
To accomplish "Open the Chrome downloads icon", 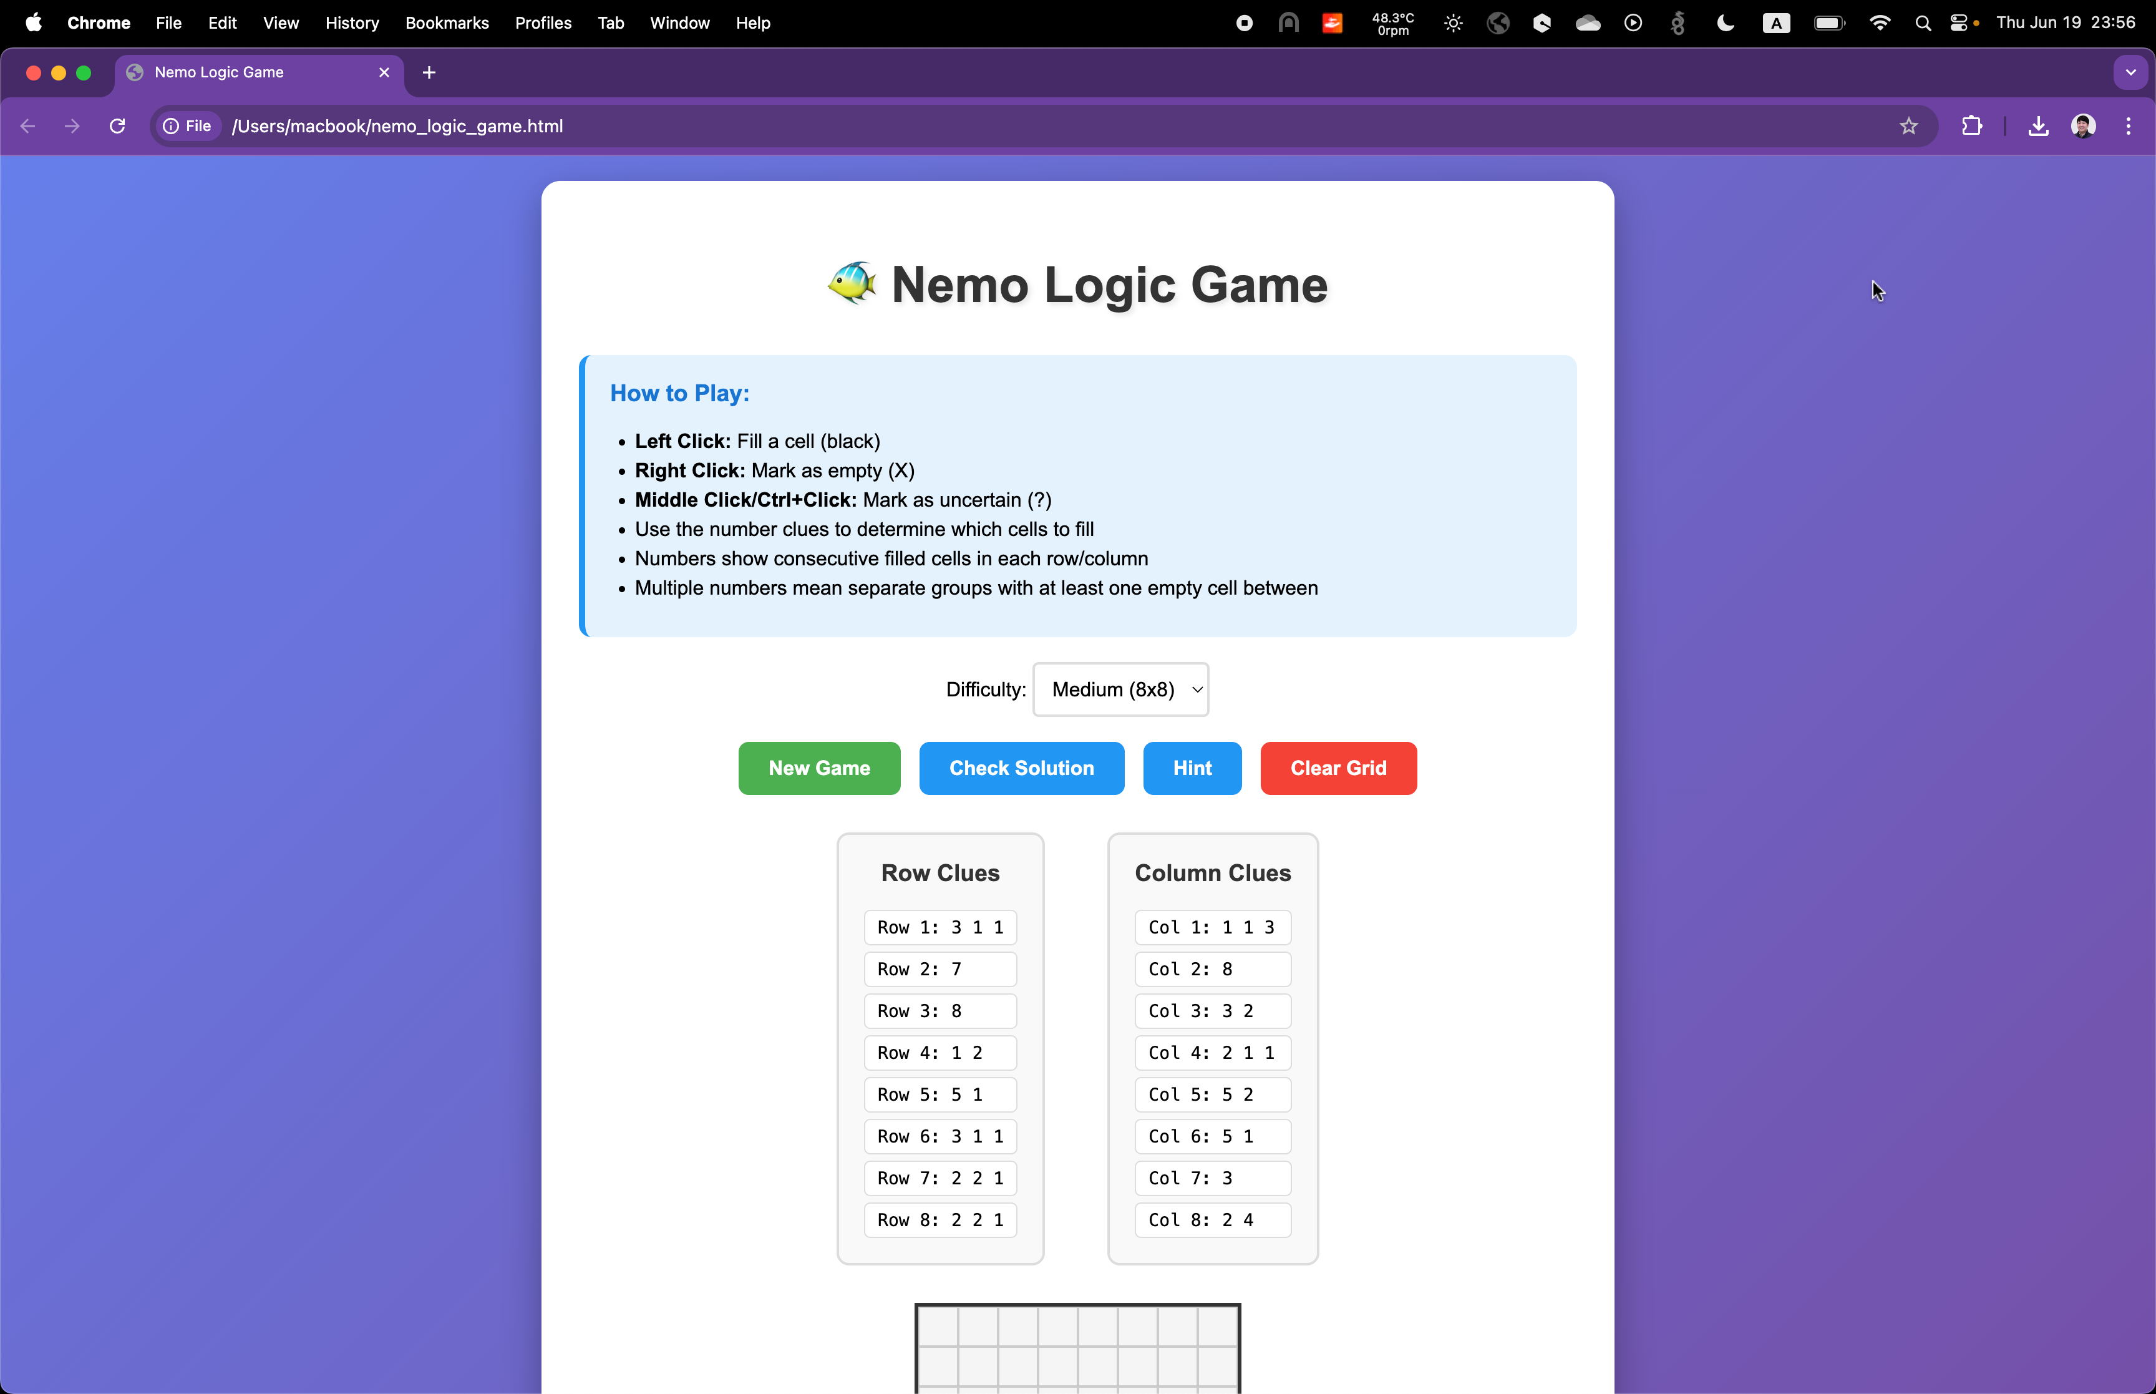I will [x=2037, y=126].
